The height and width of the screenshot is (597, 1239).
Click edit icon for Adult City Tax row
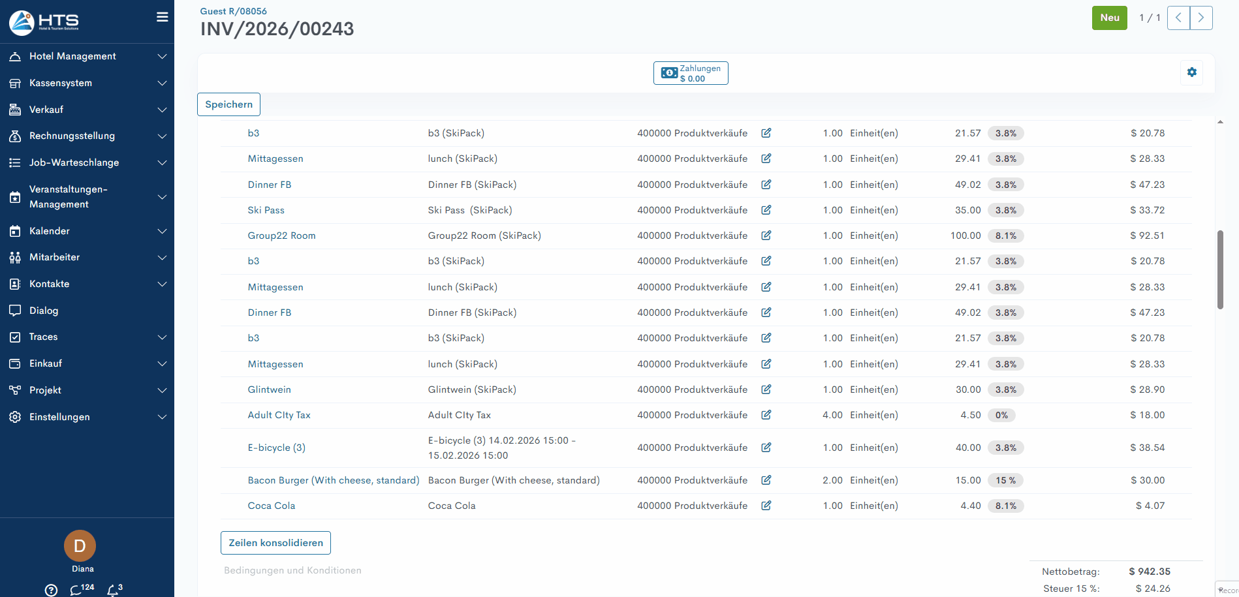766,415
